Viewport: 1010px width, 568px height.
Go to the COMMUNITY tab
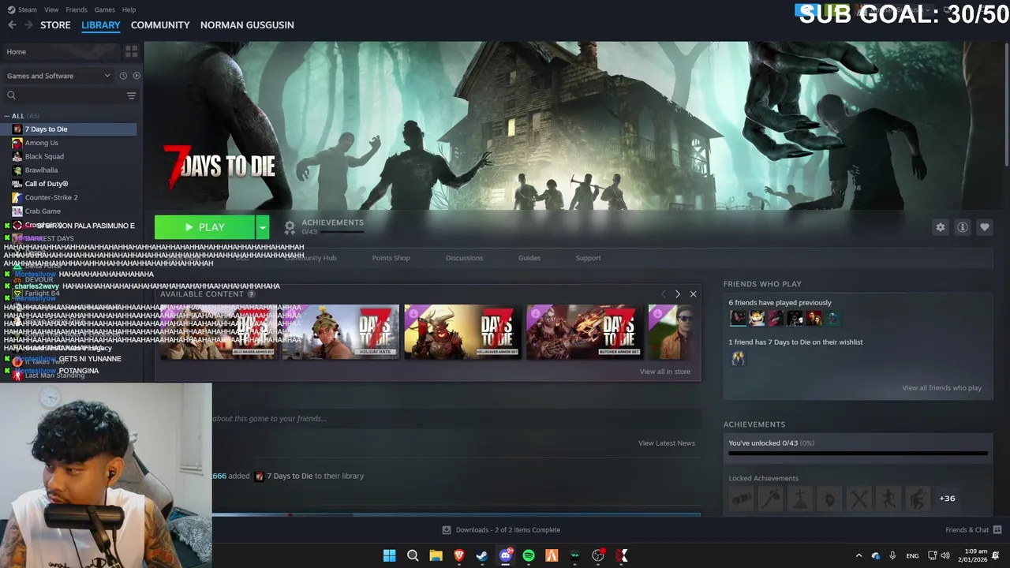coord(160,25)
